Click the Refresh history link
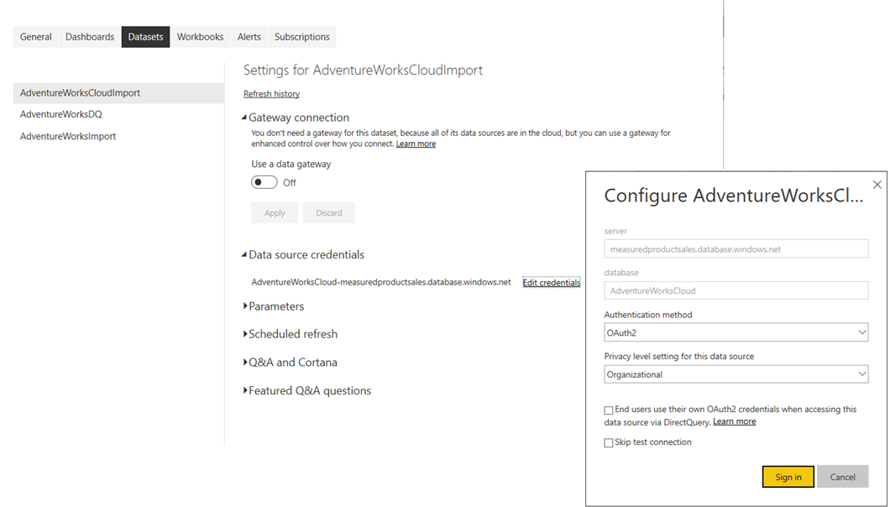The width and height of the screenshot is (890, 507). [x=270, y=93]
